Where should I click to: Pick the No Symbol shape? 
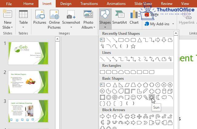coord(115,97)
